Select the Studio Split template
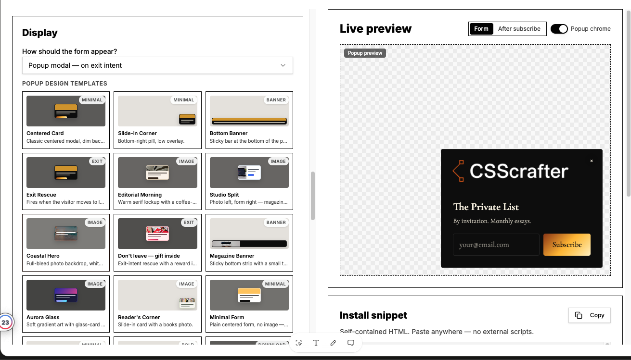Image resolution: width=631 pixels, height=360 pixels. pyautogui.click(x=249, y=181)
